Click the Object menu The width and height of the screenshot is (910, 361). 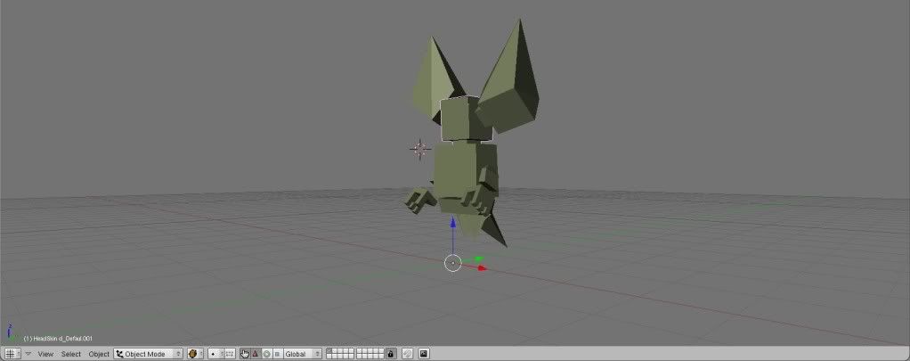tap(99, 354)
